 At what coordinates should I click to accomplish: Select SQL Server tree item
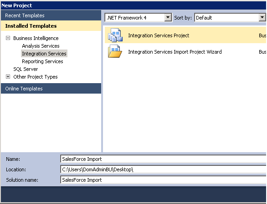[26, 69]
